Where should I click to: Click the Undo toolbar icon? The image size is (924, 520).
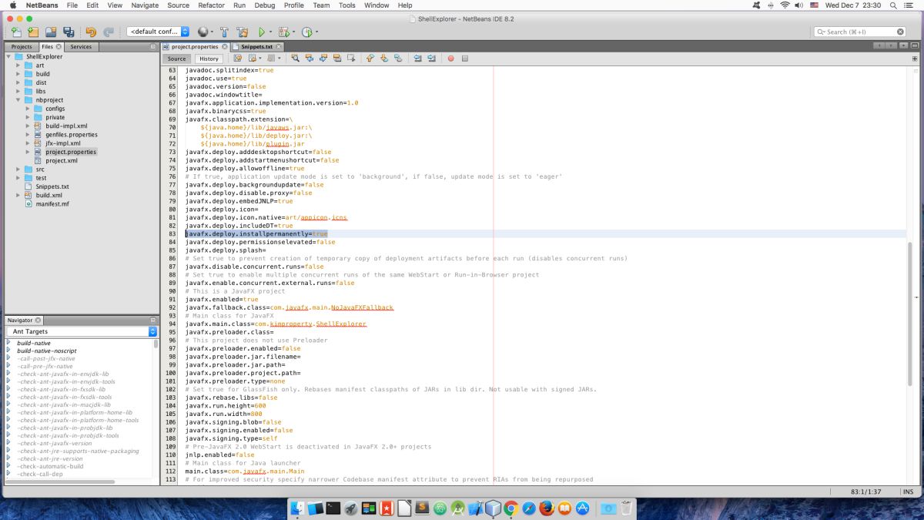point(91,32)
